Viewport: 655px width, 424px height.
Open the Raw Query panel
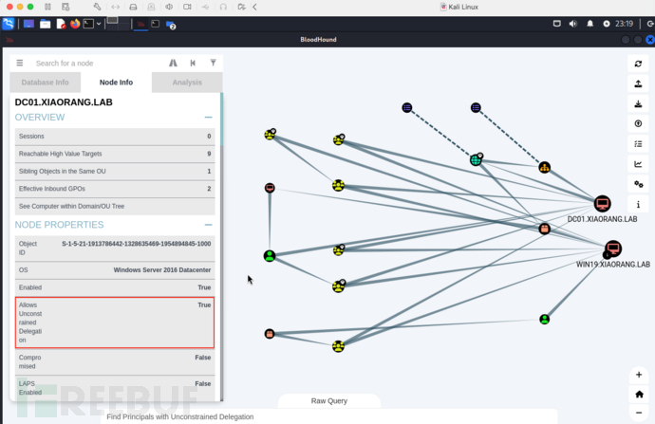click(x=329, y=400)
